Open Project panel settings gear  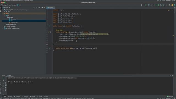pos(42,8)
